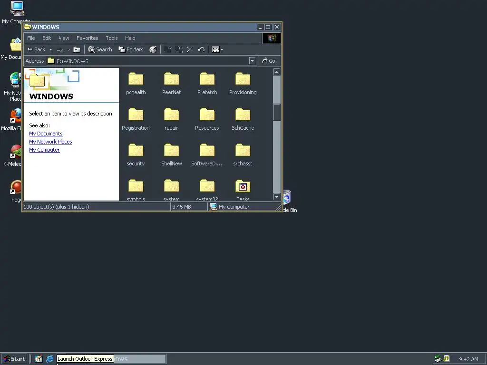Click the Undo toolbar icon

pyautogui.click(x=201, y=49)
